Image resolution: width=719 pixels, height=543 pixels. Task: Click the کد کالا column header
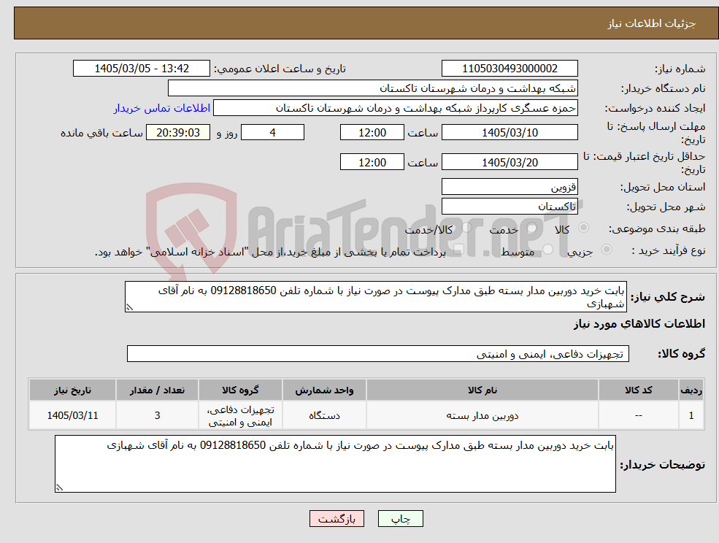point(638,390)
